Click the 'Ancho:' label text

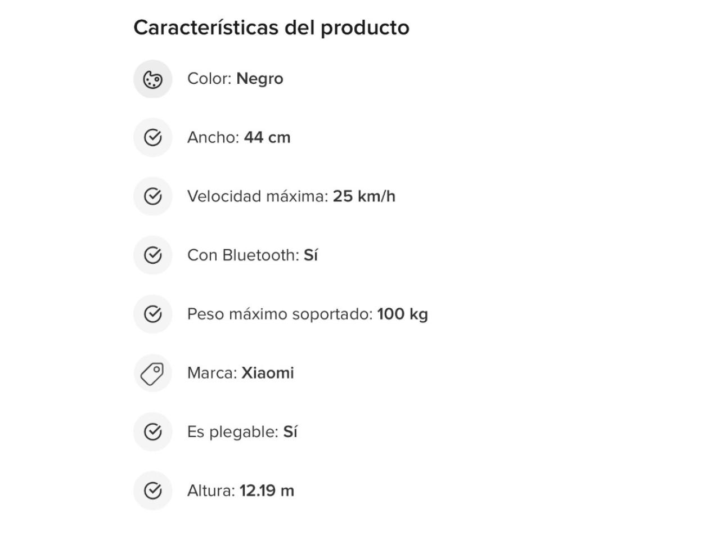[x=213, y=138]
